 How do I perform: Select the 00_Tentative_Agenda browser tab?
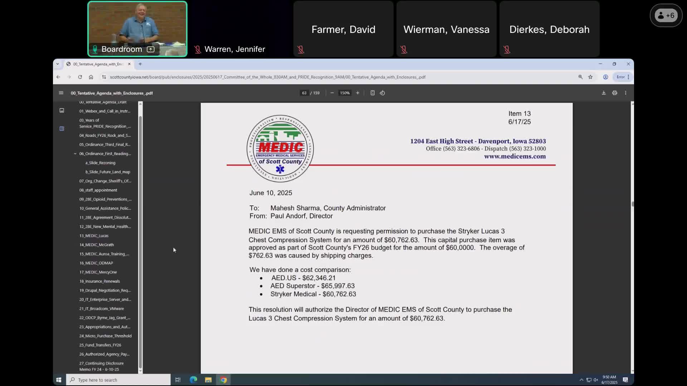click(97, 64)
